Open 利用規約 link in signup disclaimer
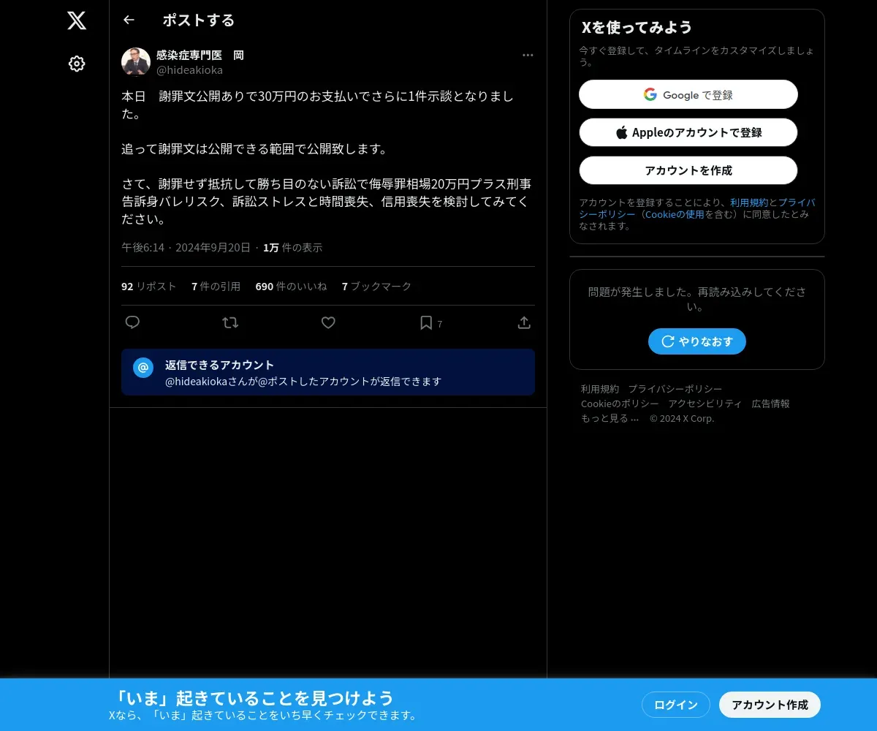Screen dimensions: 877x731 coord(749,202)
